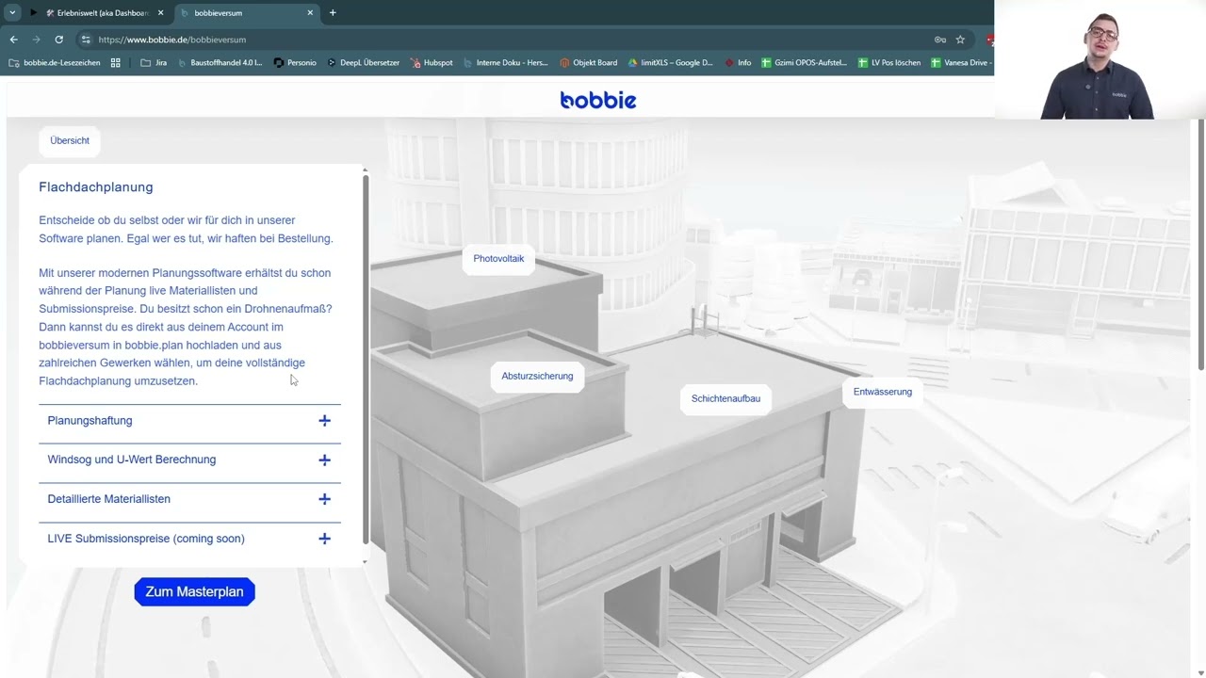Open the limitXLS Google Drive bookmark
This screenshot has height=678, width=1206.
pos(671,63)
